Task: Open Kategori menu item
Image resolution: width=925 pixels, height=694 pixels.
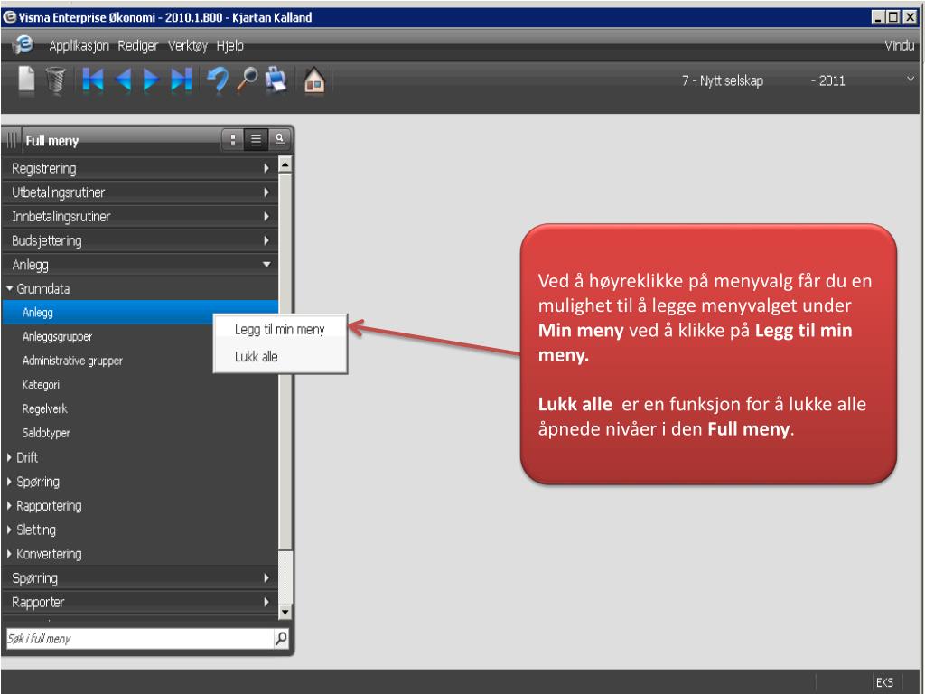Action: [x=41, y=385]
